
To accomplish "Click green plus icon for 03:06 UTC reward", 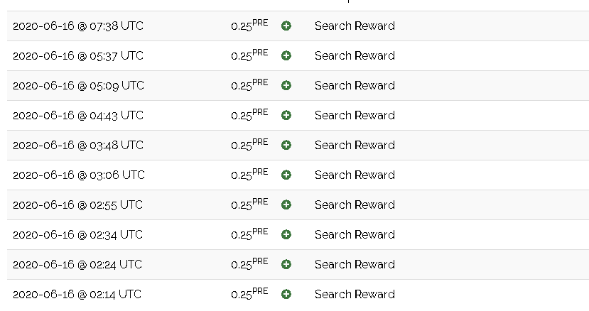I will (286, 175).
